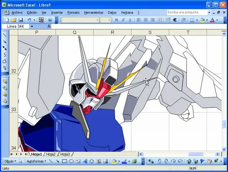Click the Escriba una pregunta help box
This screenshot has width=228, height=172.
(187, 13)
